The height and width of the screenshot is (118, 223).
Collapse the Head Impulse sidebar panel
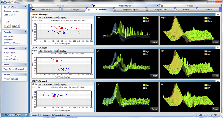(25, 48)
